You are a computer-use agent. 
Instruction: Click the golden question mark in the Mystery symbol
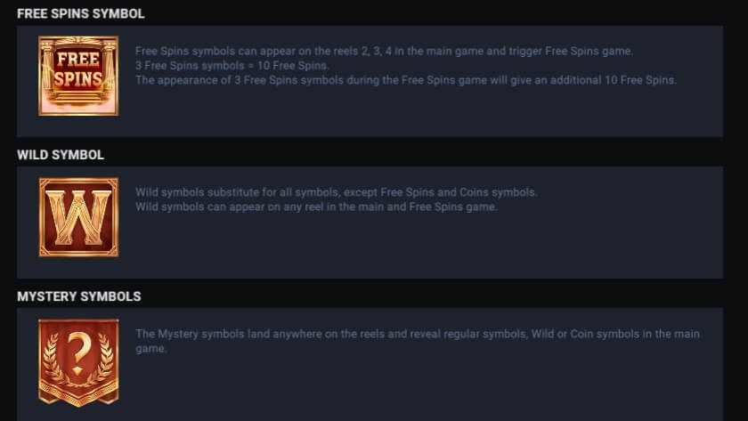78,352
